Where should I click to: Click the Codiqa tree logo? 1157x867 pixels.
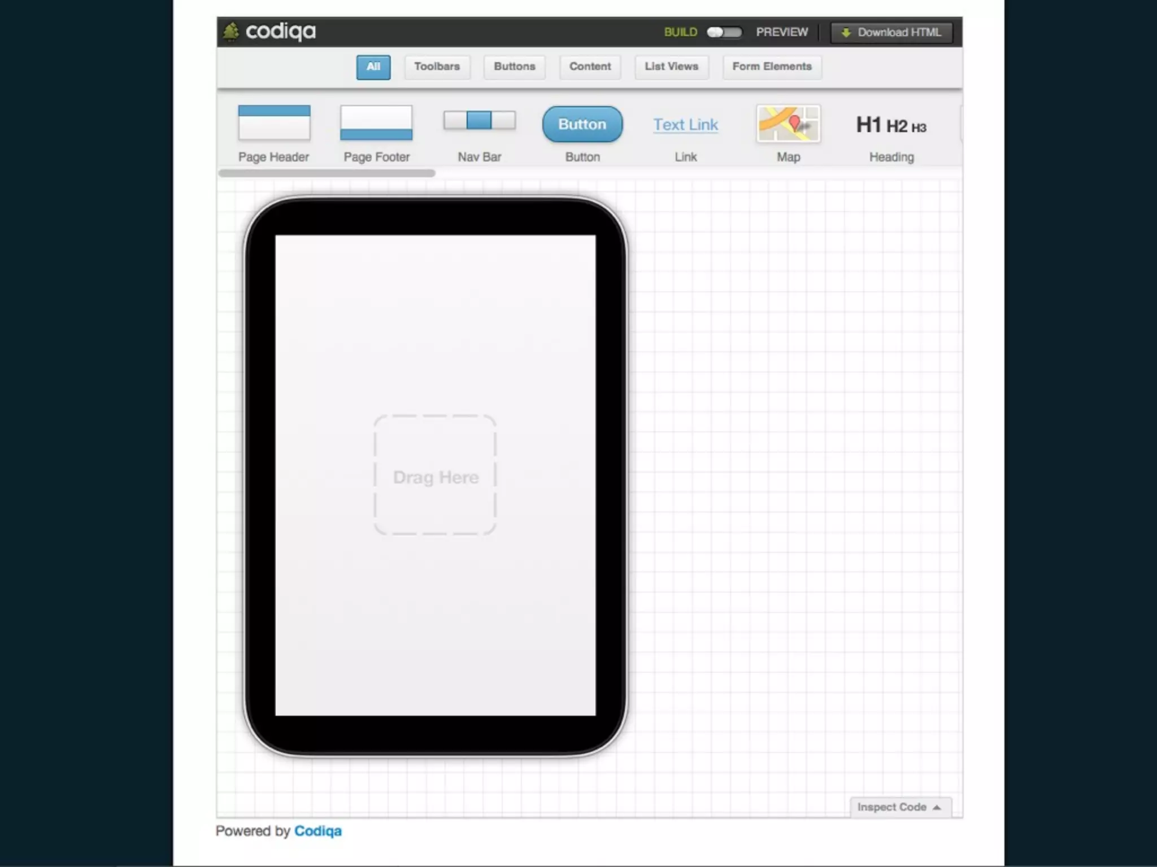[x=230, y=32]
